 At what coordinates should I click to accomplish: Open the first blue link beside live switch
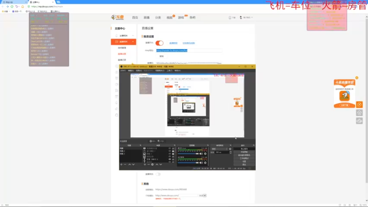(173, 43)
